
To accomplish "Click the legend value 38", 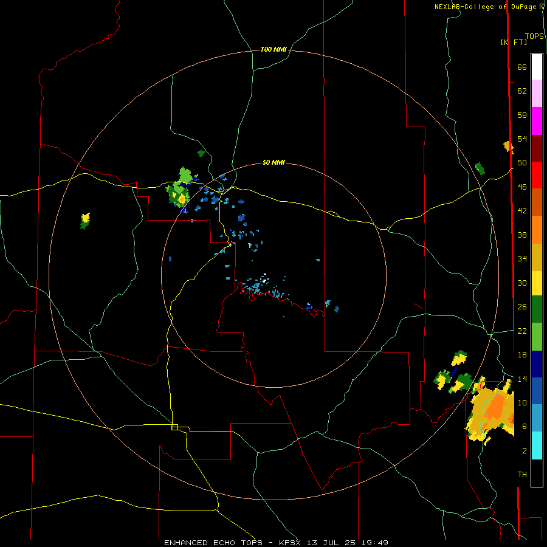I will (522, 235).
